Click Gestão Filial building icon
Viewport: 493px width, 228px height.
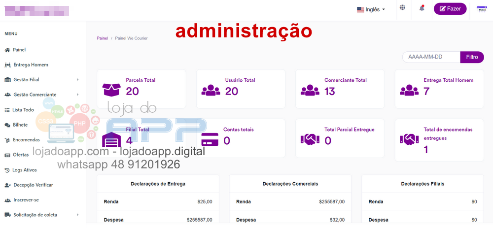click(x=7, y=80)
